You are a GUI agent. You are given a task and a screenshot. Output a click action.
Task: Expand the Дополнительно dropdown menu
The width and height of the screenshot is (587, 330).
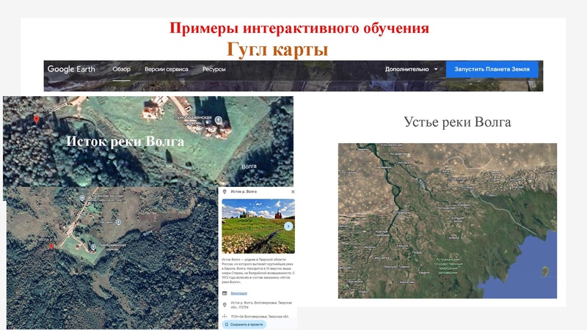pos(411,69)
